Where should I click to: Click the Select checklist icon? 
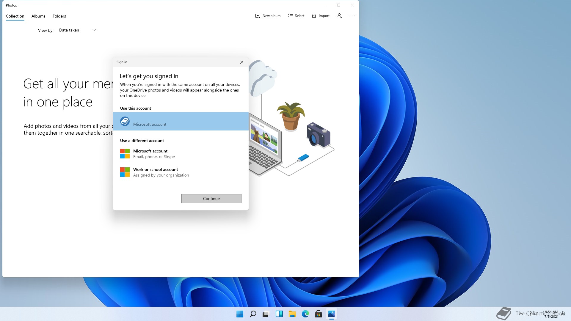point(290,16)
